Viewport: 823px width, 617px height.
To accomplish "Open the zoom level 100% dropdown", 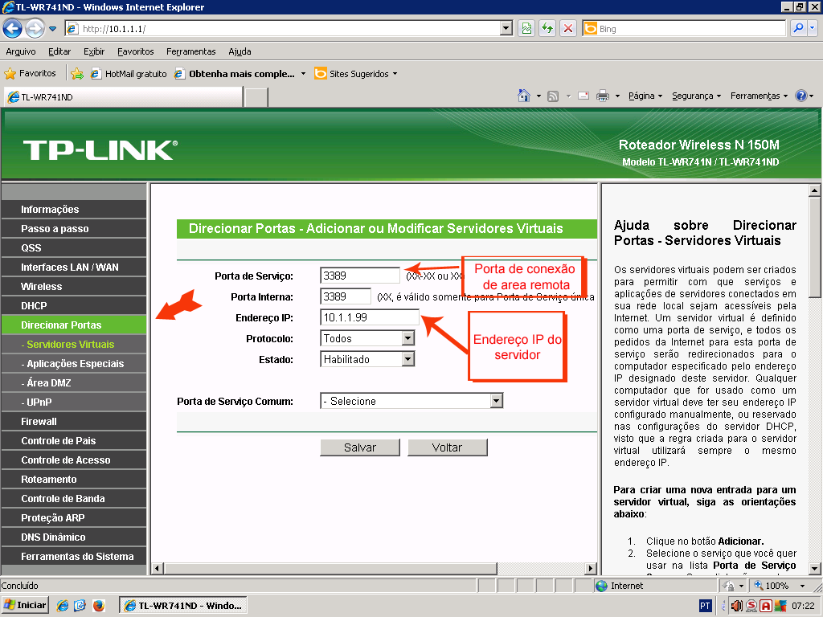I will click(802, 586).
